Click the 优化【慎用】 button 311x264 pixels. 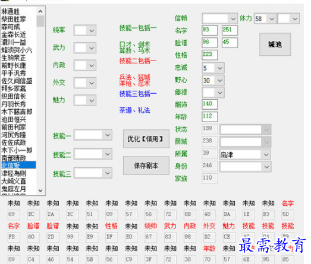146,139
